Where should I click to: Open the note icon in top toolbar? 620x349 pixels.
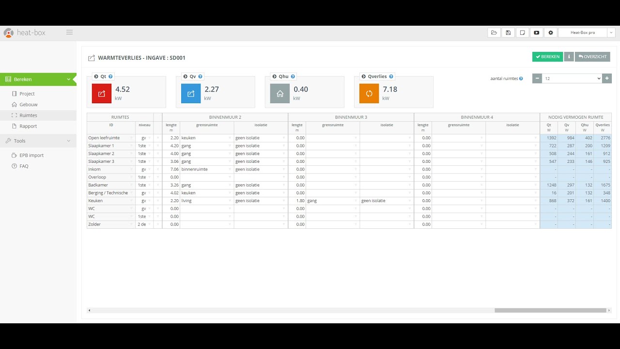(522, 32)
